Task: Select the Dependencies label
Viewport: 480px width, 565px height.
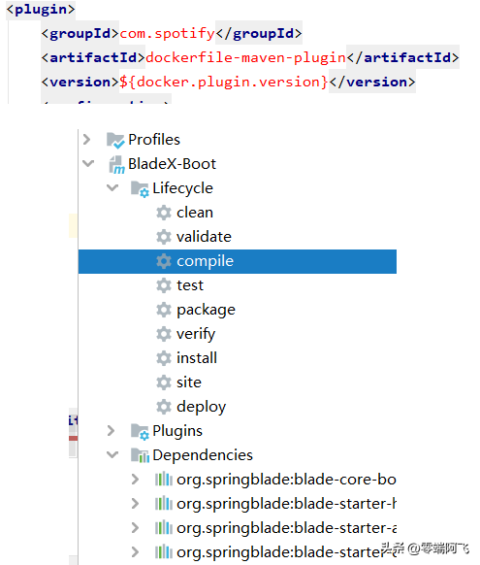Action: tap(203, 455)
